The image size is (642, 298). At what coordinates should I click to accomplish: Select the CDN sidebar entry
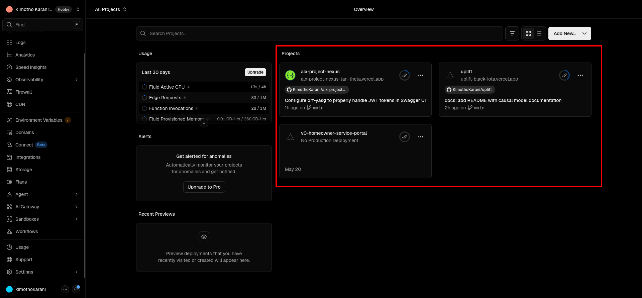42,104
